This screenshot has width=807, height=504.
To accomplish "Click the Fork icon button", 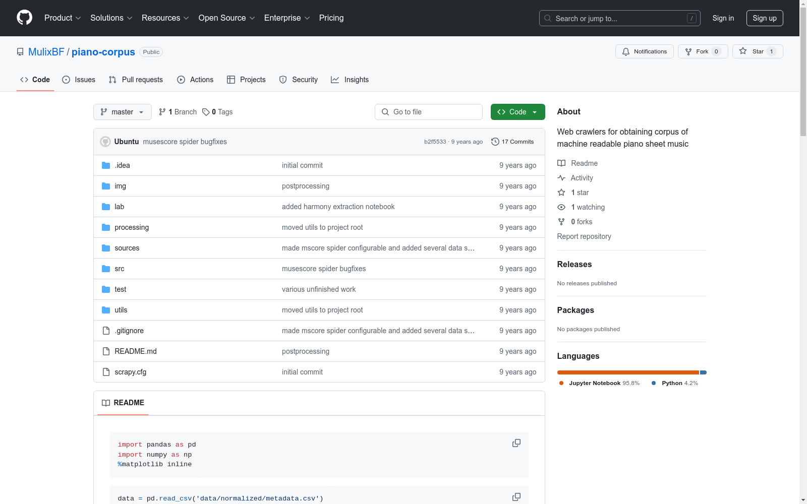I will 688,51.
